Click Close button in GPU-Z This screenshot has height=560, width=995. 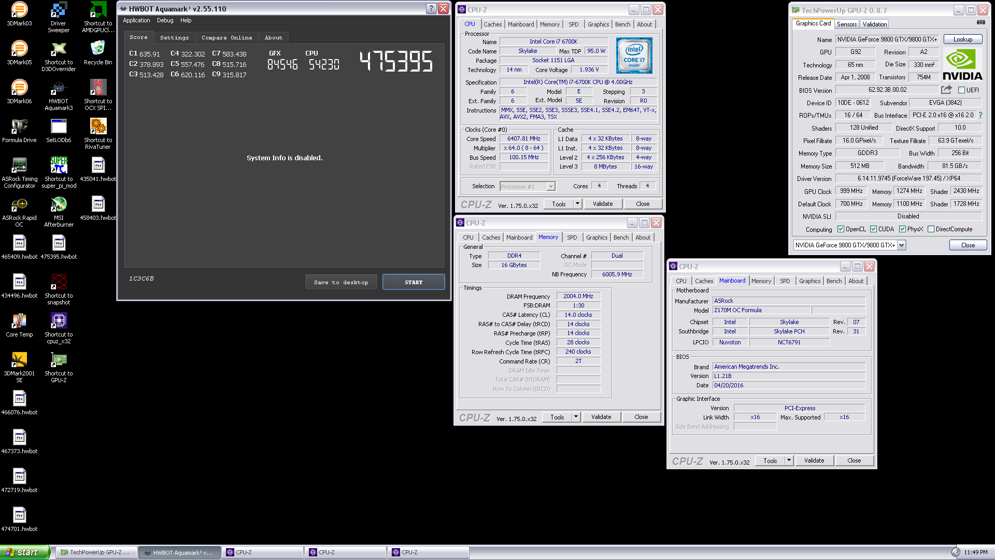click(968, 245)
